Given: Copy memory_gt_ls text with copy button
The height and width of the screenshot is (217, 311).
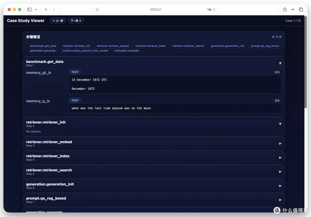Looking at the screenshot, I should tap(277, 72).
